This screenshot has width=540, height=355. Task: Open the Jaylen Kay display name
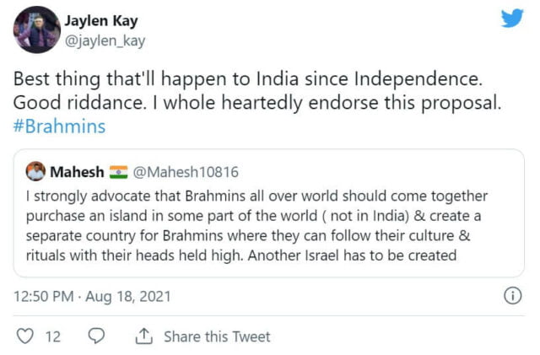101,19
